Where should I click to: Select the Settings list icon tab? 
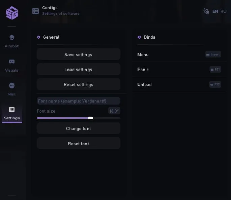[x=12, y=110]
